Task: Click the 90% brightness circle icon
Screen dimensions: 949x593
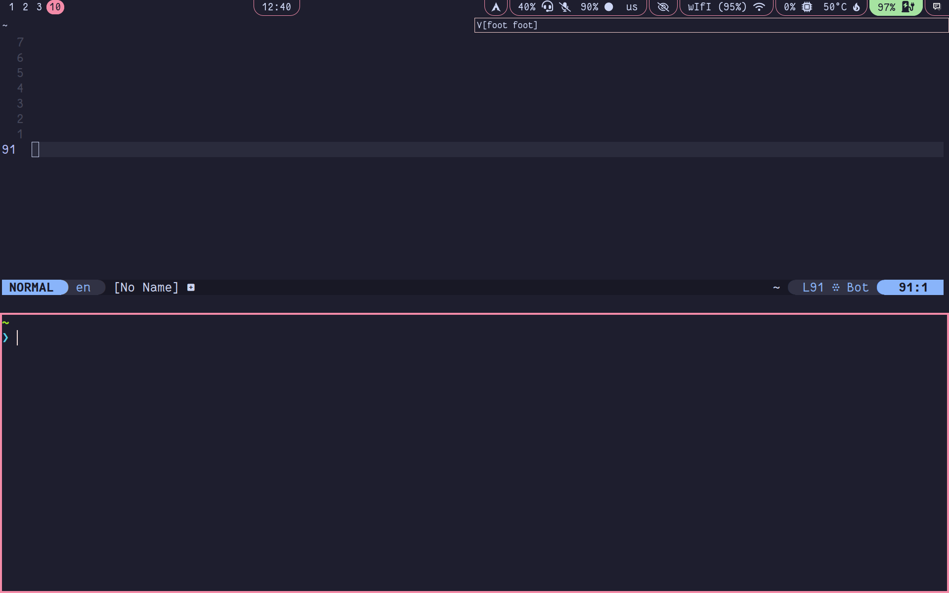Action: coord(609,7)
